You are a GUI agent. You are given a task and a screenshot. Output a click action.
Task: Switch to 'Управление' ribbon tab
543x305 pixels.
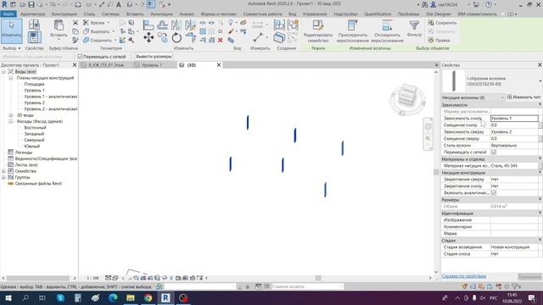(315, 14)
